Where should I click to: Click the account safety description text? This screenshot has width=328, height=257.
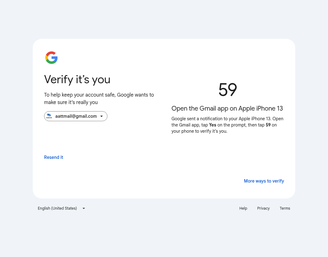click(x=99, y=98)
